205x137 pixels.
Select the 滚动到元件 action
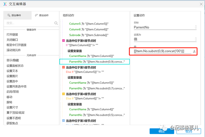point(14,50)
